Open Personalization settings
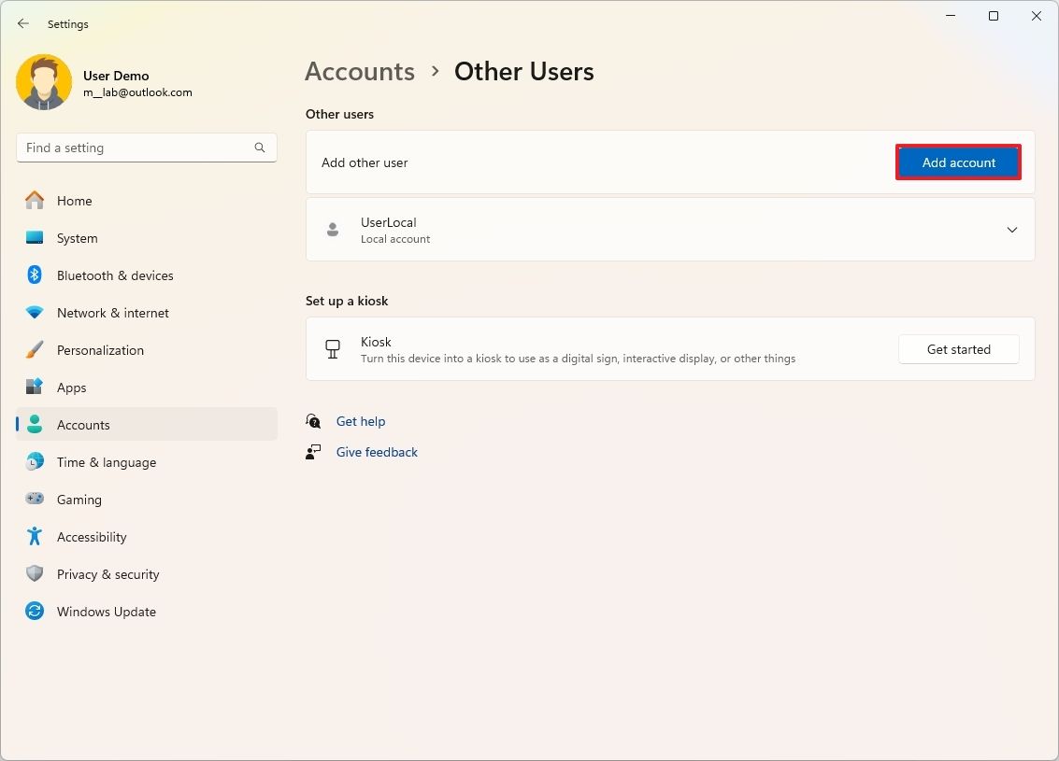 point(35,350)
